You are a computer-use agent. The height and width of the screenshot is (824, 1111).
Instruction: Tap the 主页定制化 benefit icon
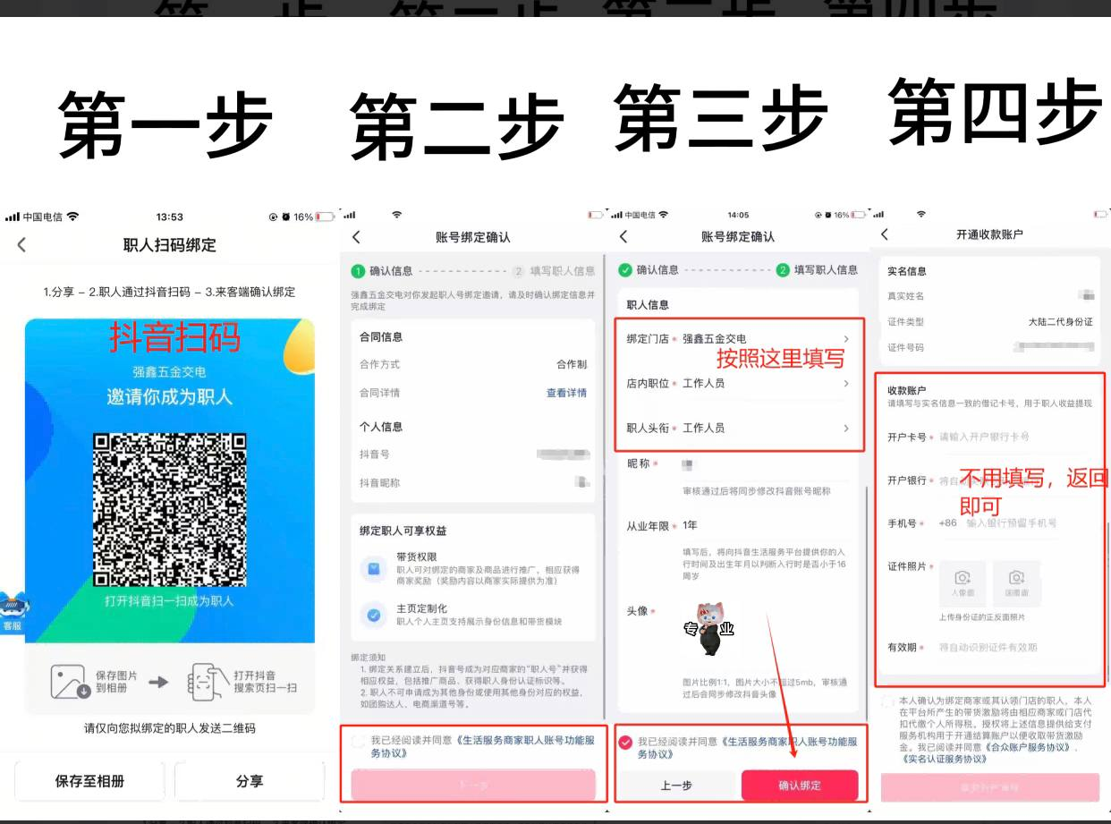373,615
